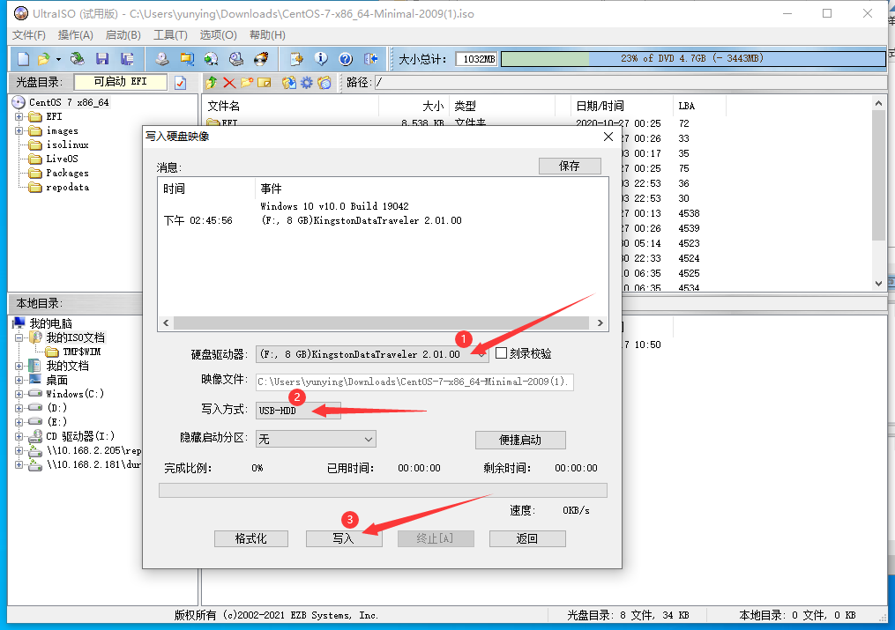Click the Burn CD/DVD image flame icon
The height and width of the screenshot is (630, 895).
pos(261,59)
